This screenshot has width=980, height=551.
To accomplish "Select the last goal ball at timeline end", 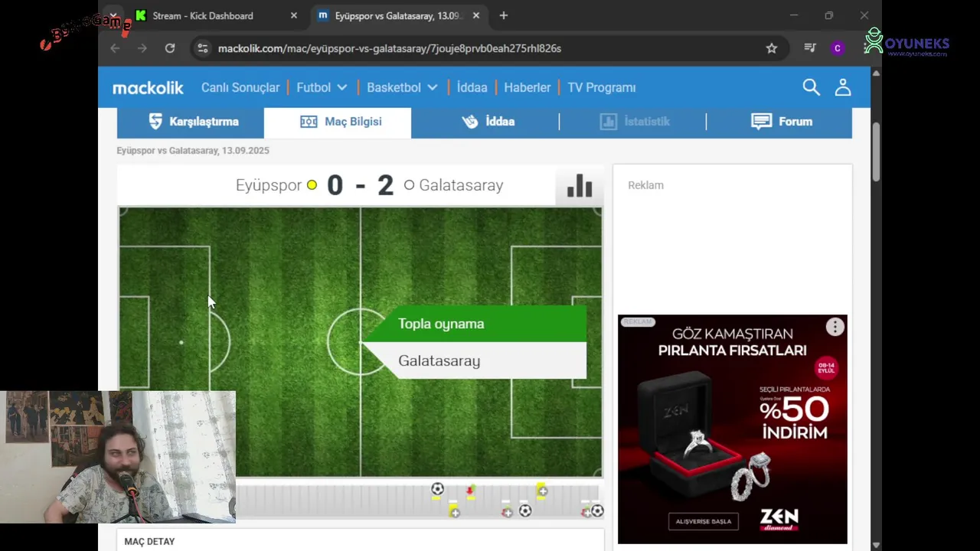I will (597, 510).
